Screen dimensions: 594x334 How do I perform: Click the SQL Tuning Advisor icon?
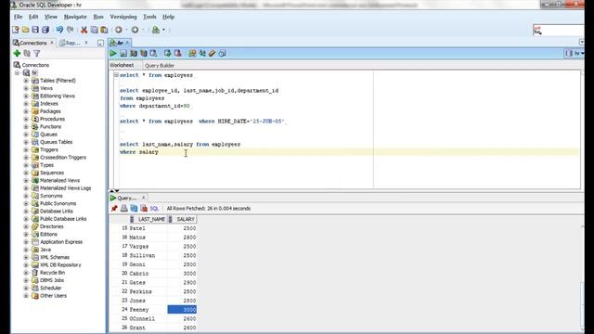(153, 54)
